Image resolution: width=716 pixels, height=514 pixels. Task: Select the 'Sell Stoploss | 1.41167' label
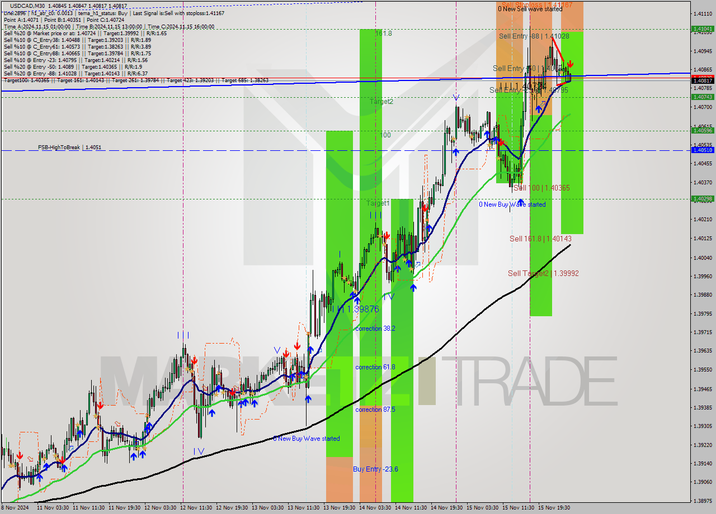[x=537, y=4]
